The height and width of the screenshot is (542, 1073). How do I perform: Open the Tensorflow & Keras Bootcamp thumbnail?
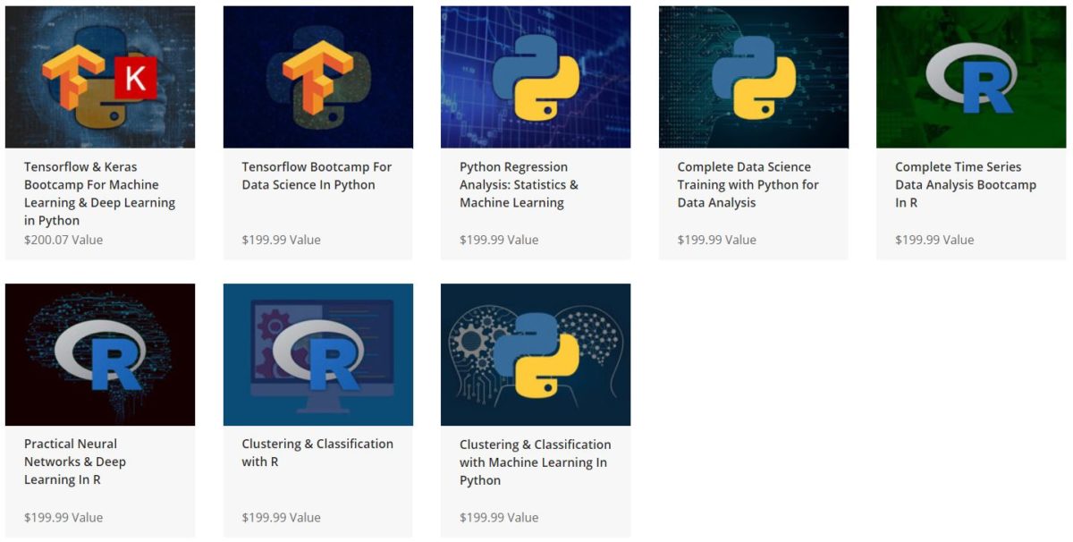point(101,76)
